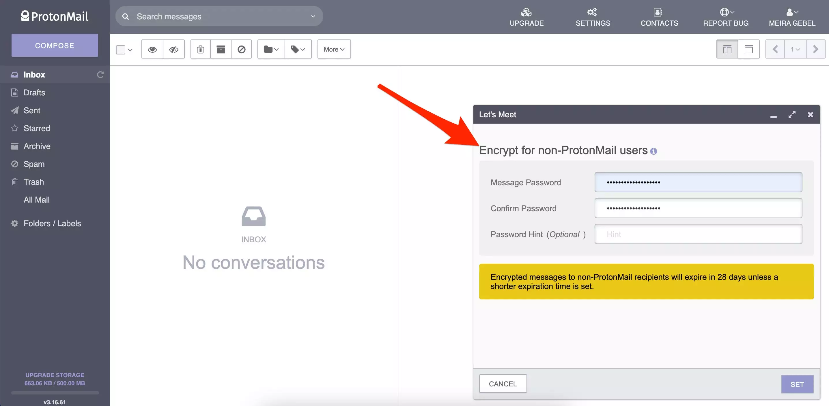Open the apply-label tag dropdown
This screenshot has height=406, width=829.
(x=298, y=49)
